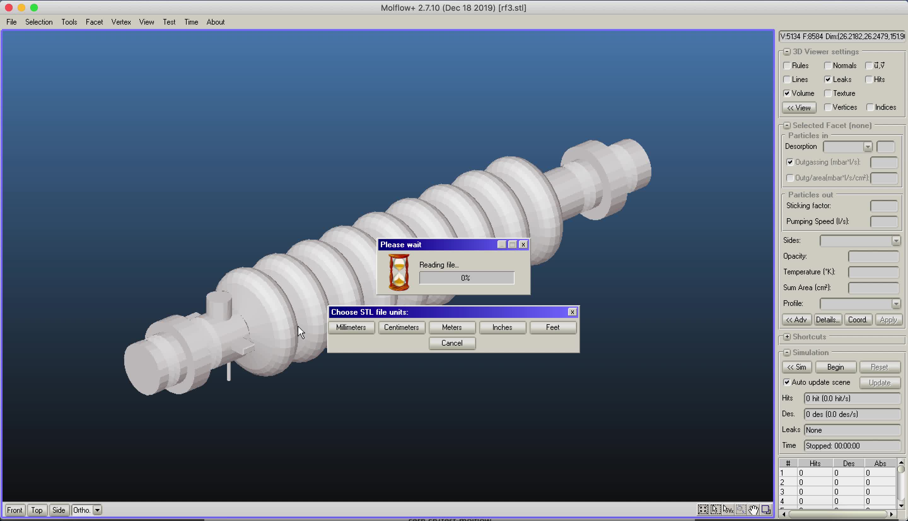The image size is (908, 521).
Task: Enable the Rules display option
Action: tap(787, 66)
